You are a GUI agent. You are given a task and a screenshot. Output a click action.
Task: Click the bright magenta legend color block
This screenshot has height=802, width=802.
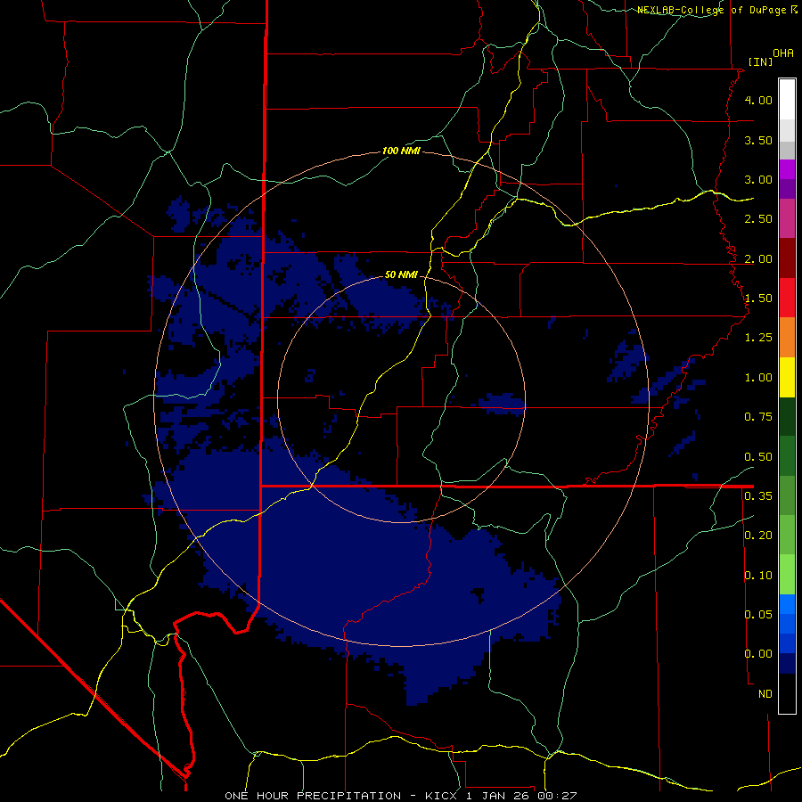pyautogui.click(x=787, y=169)
